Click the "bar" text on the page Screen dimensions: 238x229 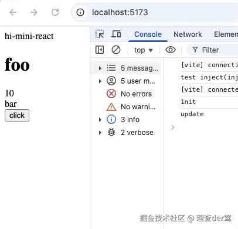tap(11, 104)
